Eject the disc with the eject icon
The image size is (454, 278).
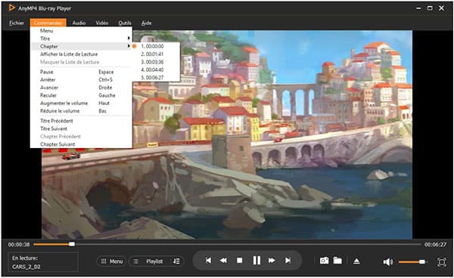[x=356, y=261]
